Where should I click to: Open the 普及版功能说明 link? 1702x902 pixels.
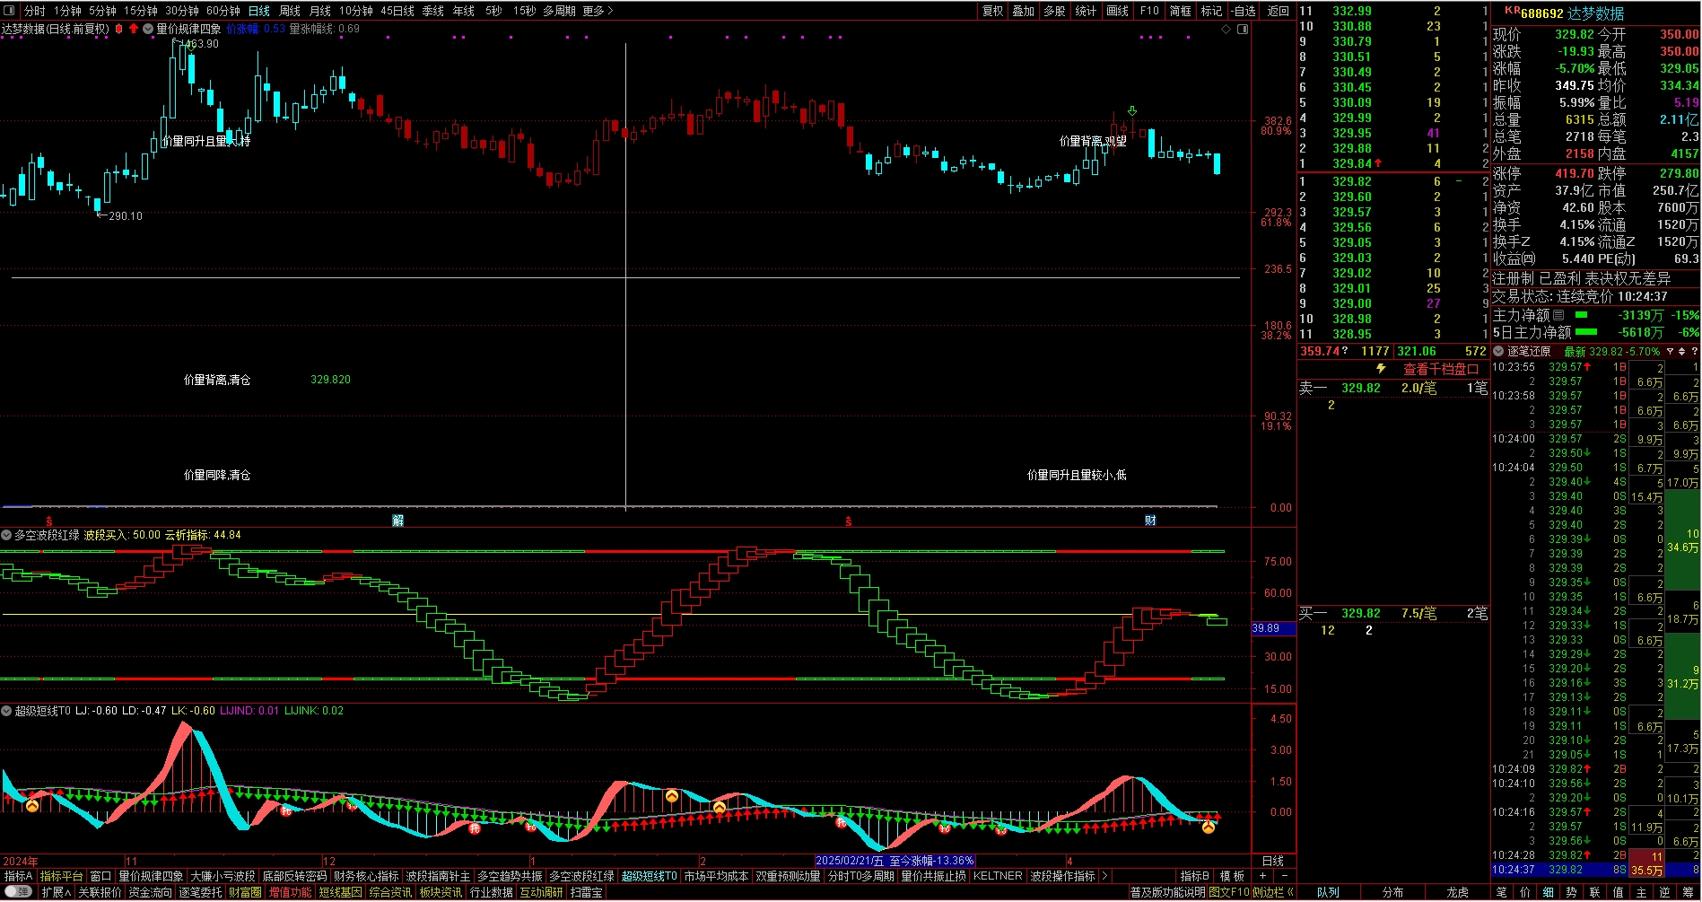point(1167,892)
